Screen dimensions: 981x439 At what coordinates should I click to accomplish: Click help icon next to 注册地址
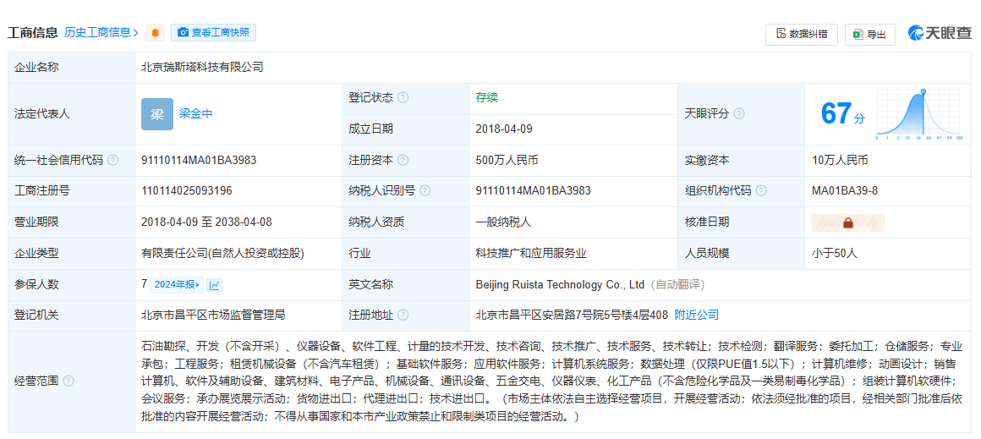click(403, 316)
